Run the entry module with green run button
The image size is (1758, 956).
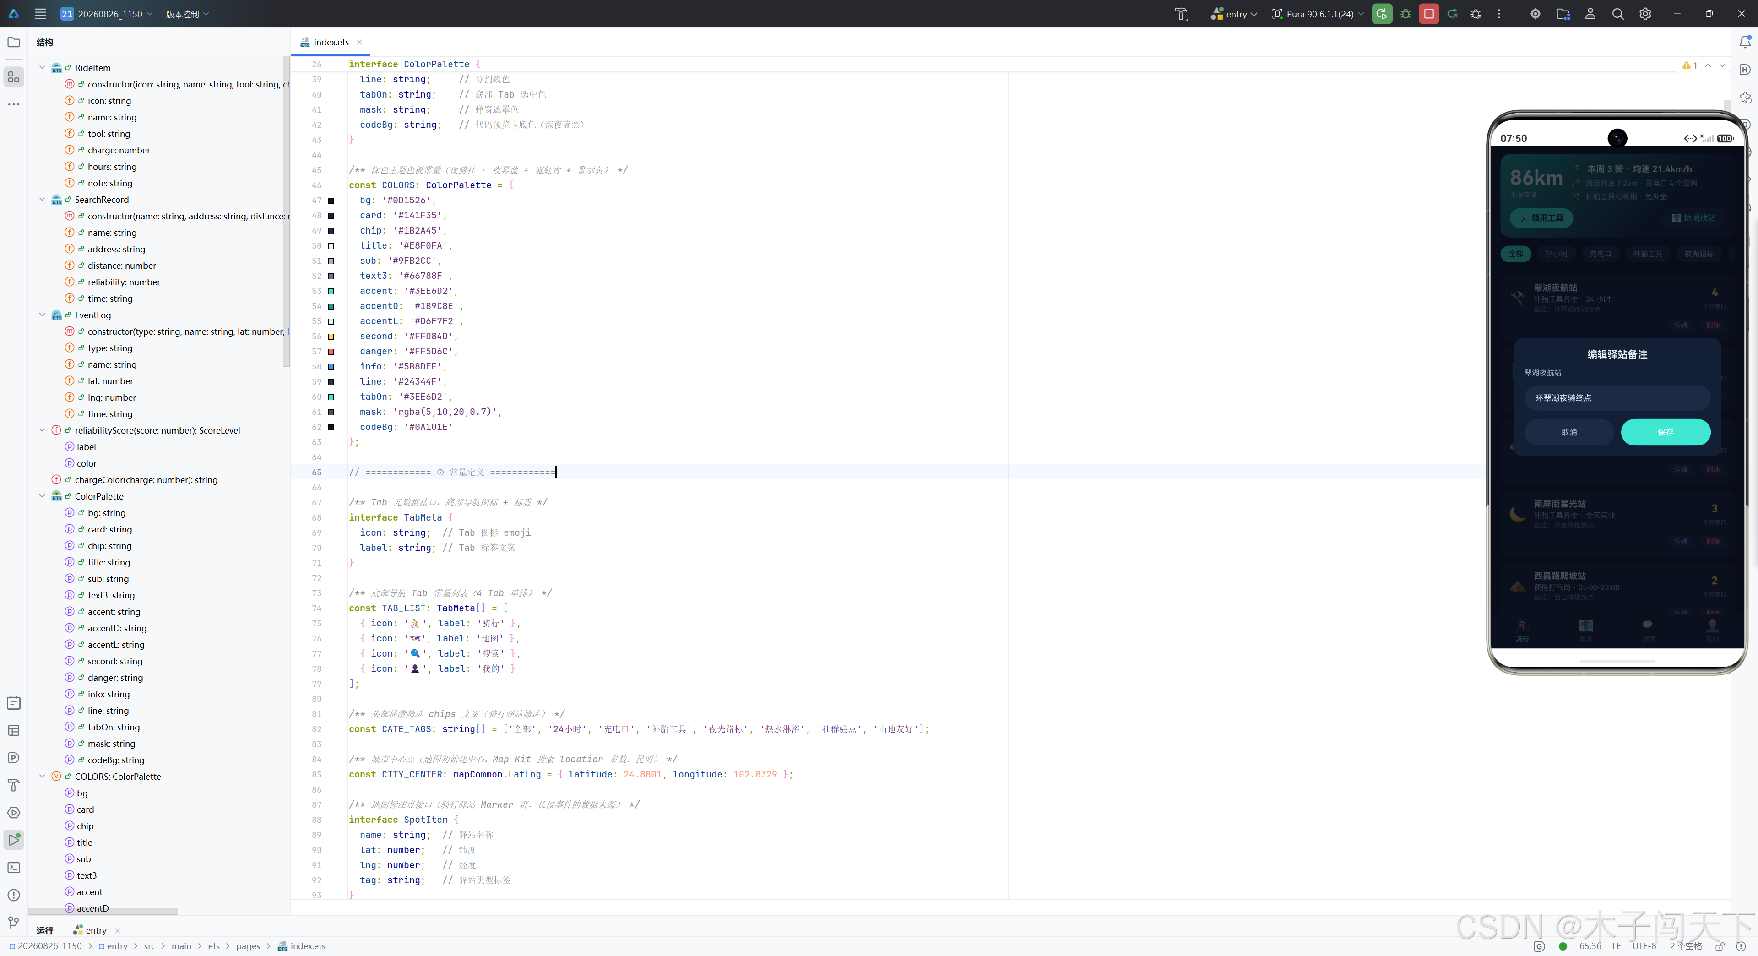click(x=1381, y=14)
